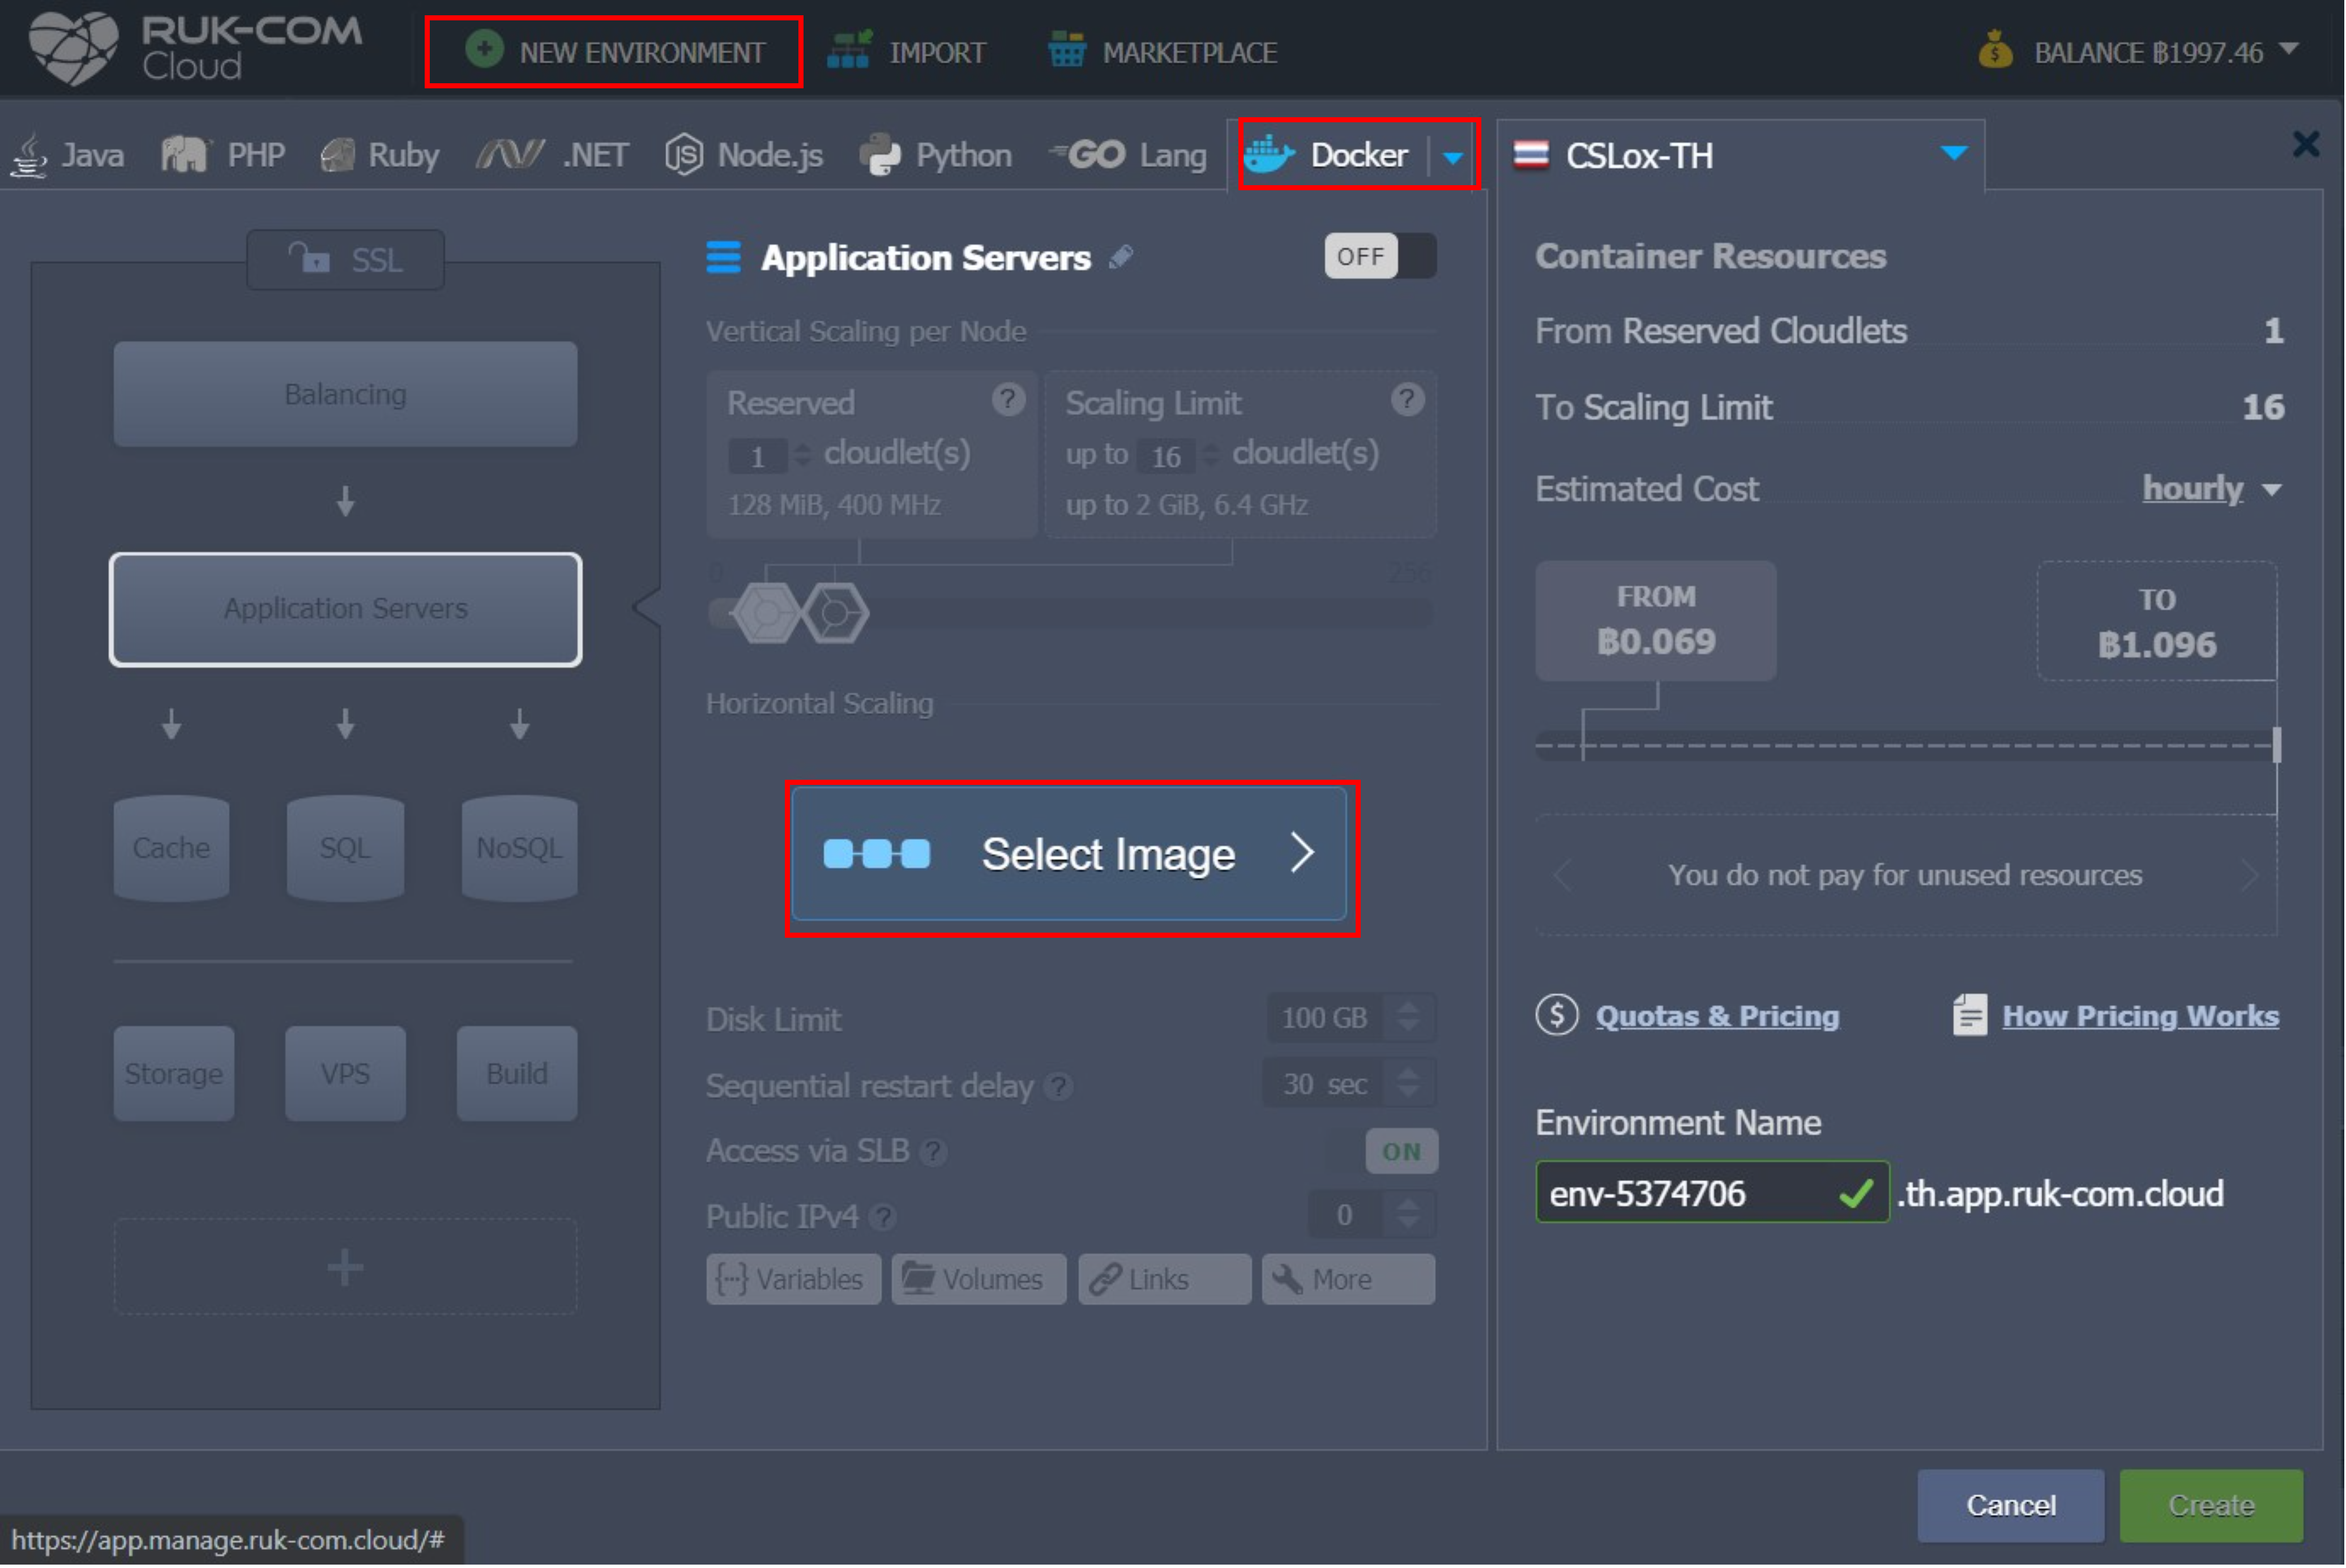The width and height of the screenshot is (2346, 1568).
Task: Open the Volumes settings
Action: click(x=978, y=1280)
